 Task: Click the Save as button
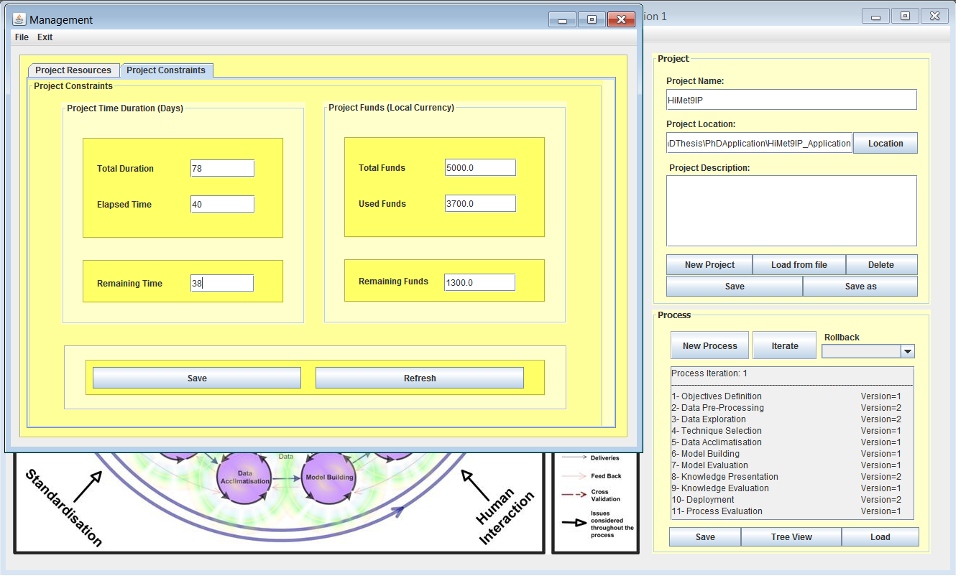[x=860, y=287]
